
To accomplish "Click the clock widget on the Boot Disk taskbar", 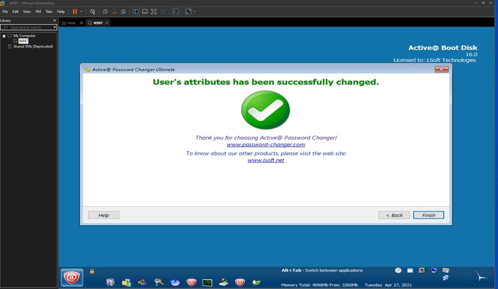I will 480,277.
